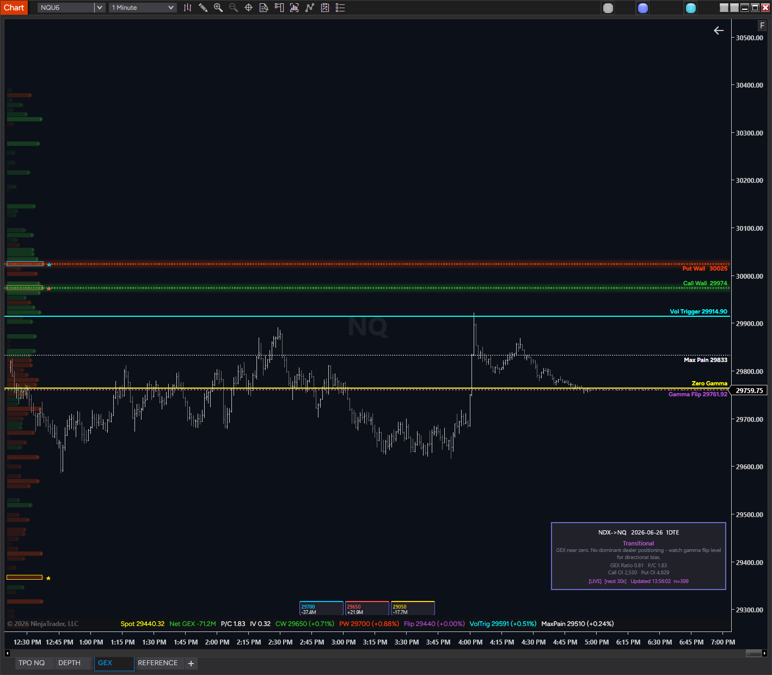Click the F button on the price axis
Viewport: 772px width, 675px height.
(x=762, y=26)
